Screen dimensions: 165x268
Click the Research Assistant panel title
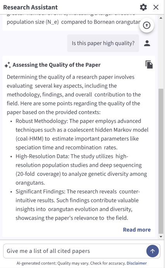point(30,7)
